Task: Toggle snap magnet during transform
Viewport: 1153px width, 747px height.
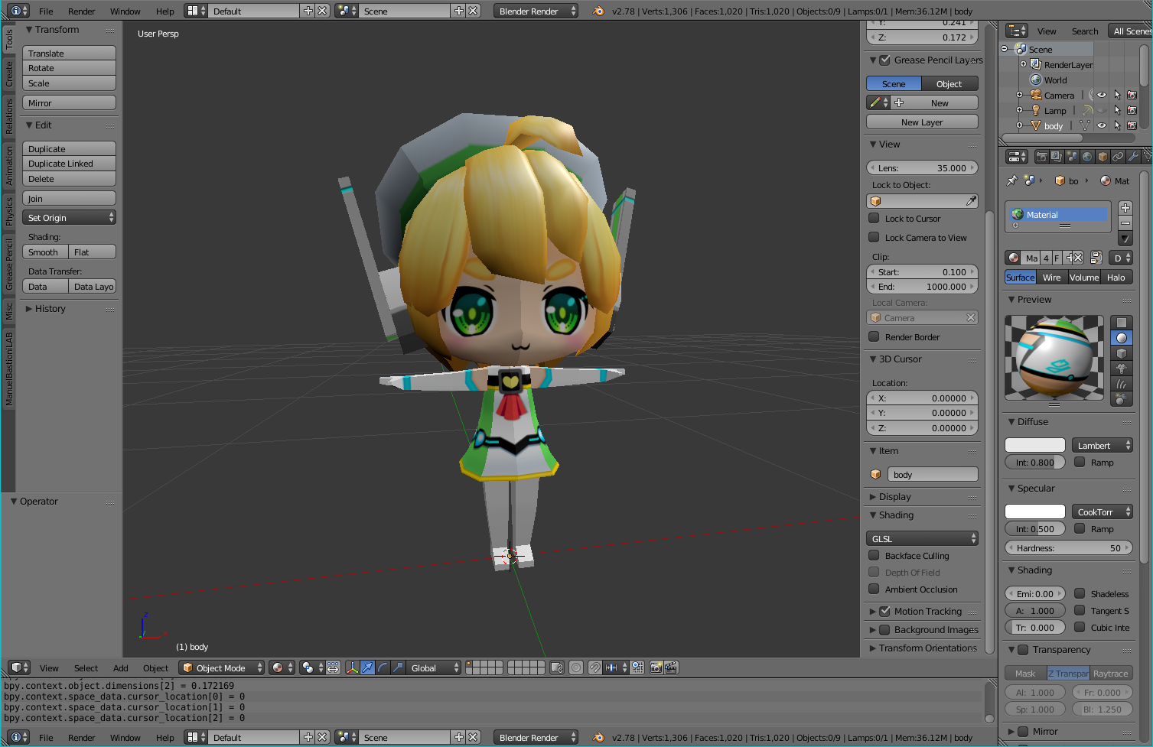Action: (x=594, y=667)
